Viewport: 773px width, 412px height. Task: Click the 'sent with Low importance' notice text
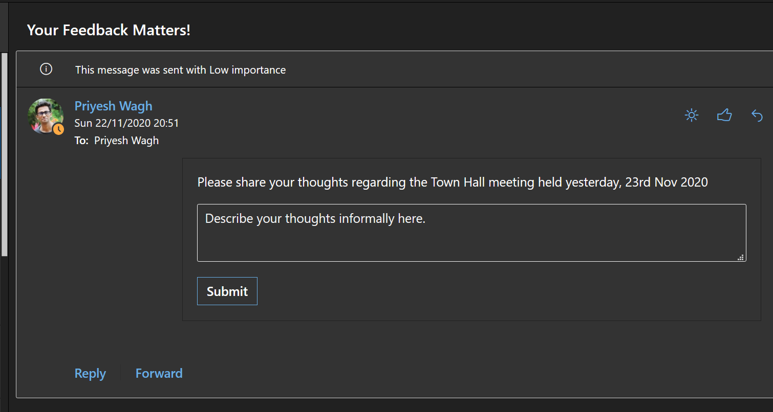(x=180, y=70)
